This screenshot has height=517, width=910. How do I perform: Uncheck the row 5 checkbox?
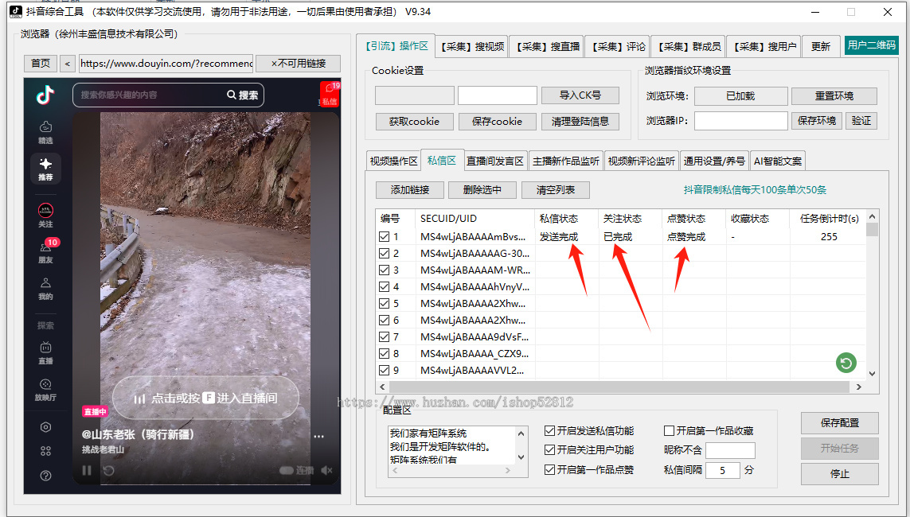pos(384,303)
